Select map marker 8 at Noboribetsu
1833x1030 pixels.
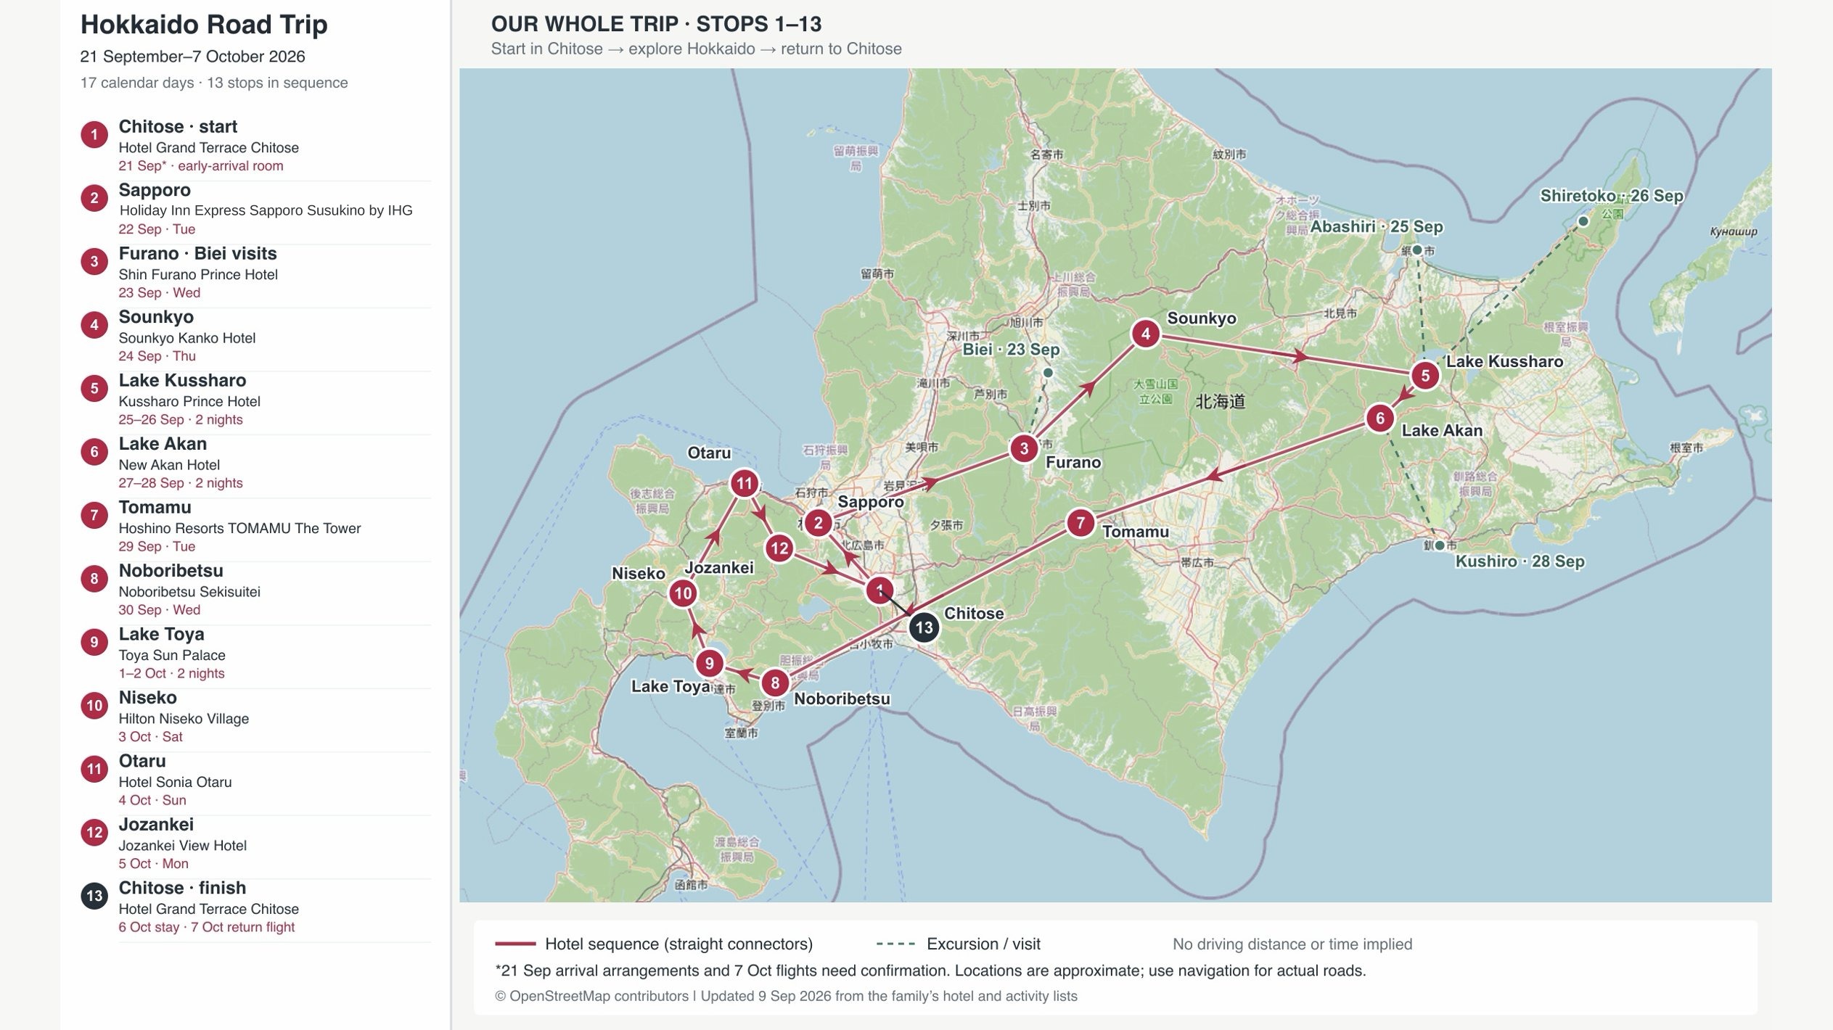coord(775,683)
